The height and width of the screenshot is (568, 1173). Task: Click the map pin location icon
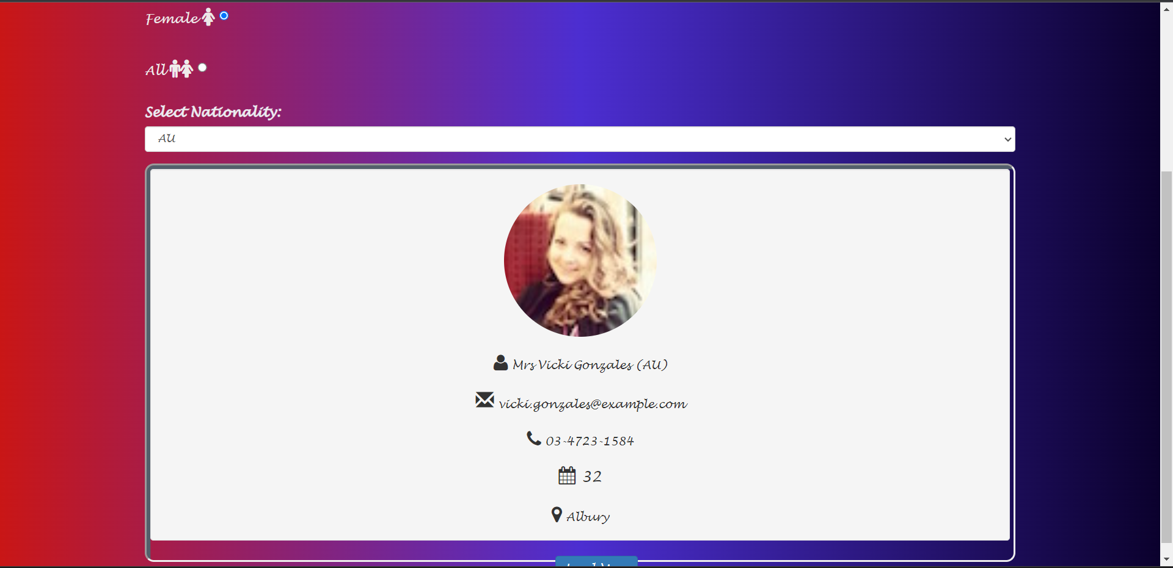pyautogui.click(x=557, y=514)
